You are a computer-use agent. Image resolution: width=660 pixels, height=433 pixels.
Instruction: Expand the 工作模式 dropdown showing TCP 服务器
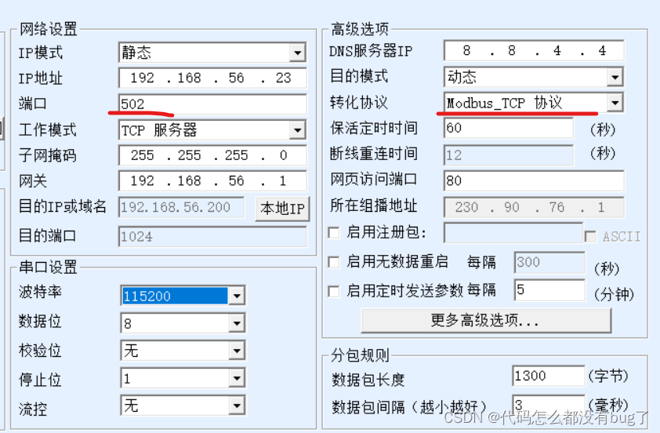click(x=212, y=130)
